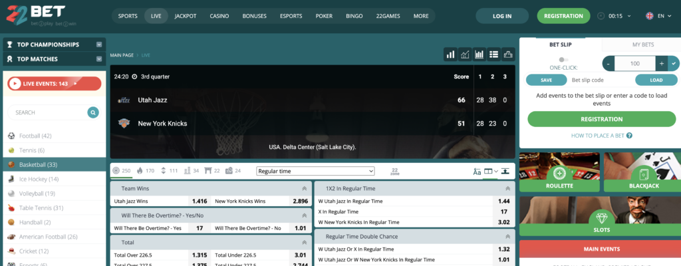
Task: Click Load bet slip code button
Action: [x=656, y=80]
